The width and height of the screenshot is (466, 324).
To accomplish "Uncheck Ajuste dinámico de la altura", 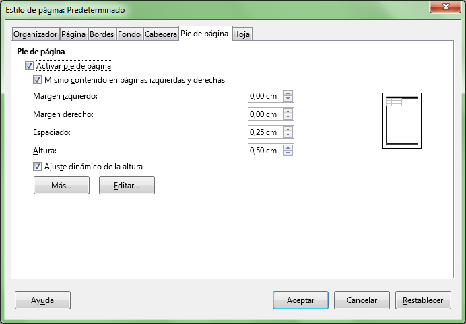I will point(38,167).
